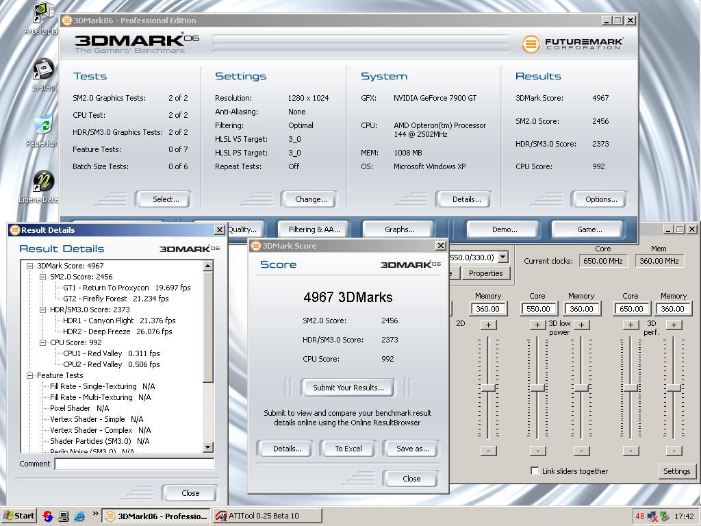Collapse the 3DMark Score: 4967 tree node
Image resolution: width=701 pixels, height=526 pixels.
(x=30, y=266)
